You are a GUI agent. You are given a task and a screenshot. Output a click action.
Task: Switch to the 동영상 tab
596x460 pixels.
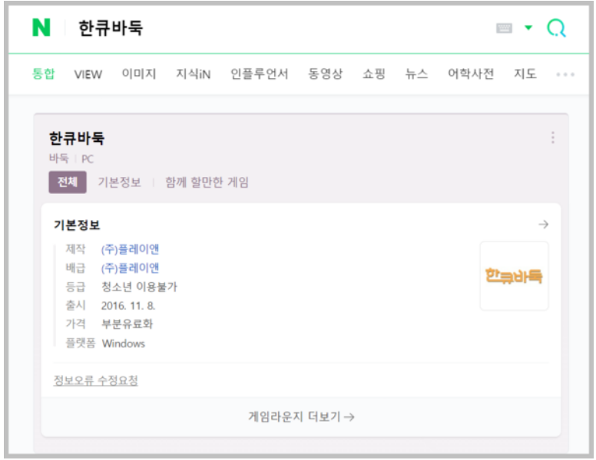click(326, 74)
